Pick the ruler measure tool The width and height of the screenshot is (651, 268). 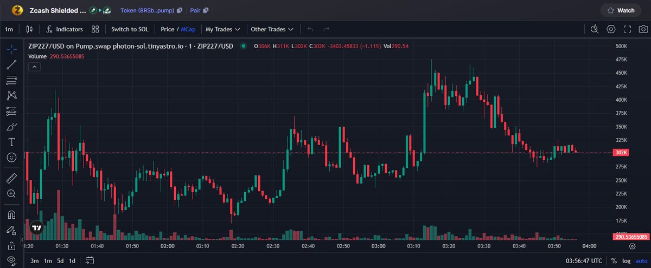click(x=11, y=178)
